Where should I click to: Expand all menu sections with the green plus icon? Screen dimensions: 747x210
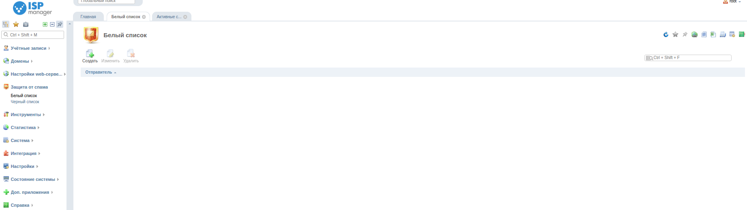[45, 24]
